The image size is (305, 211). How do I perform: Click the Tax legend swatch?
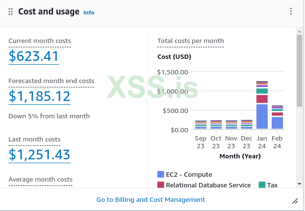coord(262,185)
